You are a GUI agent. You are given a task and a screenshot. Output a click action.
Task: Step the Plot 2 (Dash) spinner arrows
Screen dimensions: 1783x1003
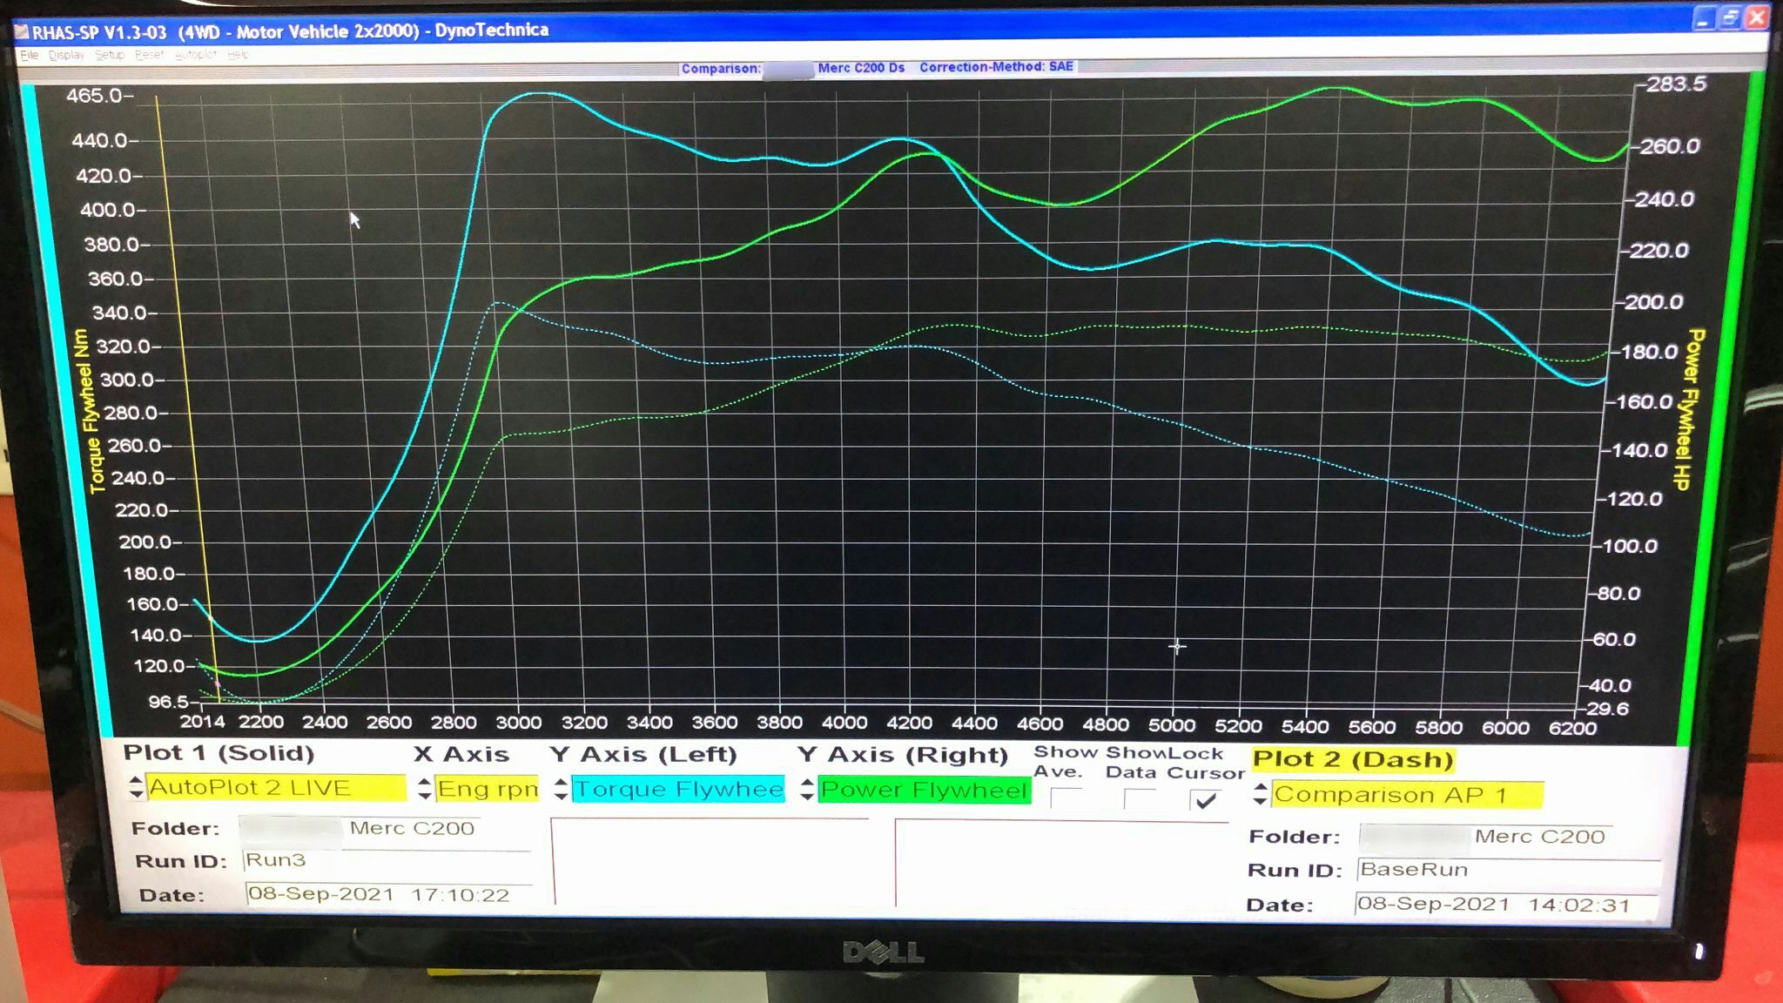1260,794
